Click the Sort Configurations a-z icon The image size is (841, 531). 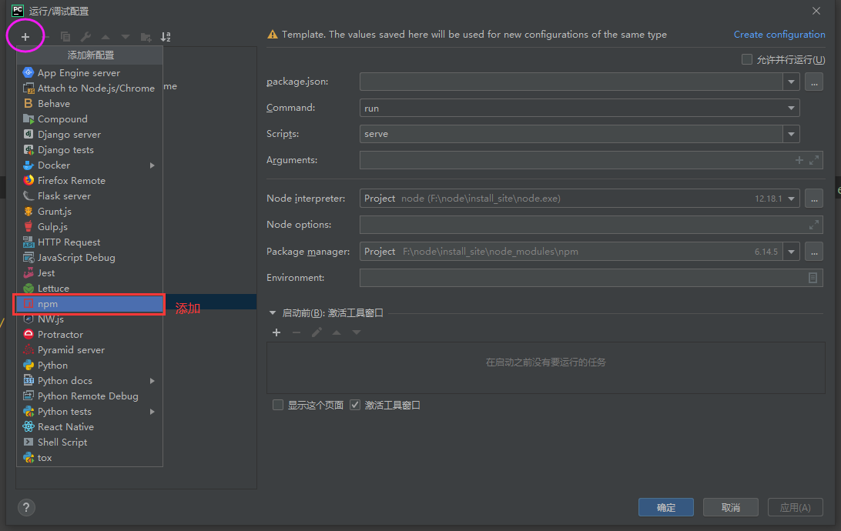click(166, 36)
